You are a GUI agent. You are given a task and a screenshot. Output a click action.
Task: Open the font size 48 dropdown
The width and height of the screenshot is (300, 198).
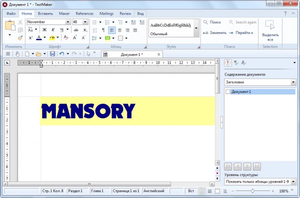tap(85, 22)
